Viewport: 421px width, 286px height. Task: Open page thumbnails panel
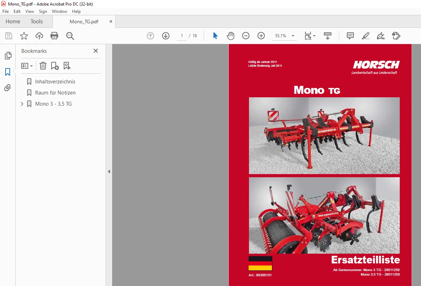tap(8, 56)
